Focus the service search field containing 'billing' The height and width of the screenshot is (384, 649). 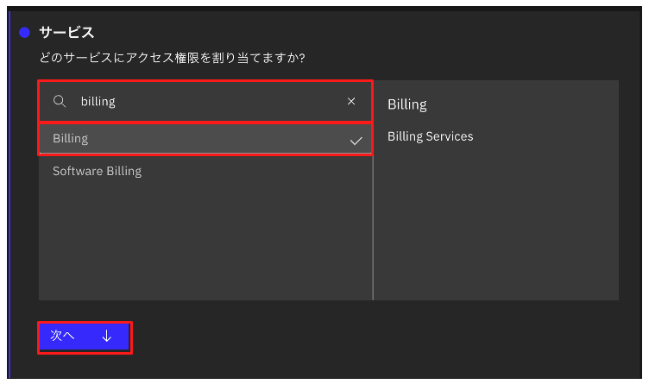(x=207, y=101)
